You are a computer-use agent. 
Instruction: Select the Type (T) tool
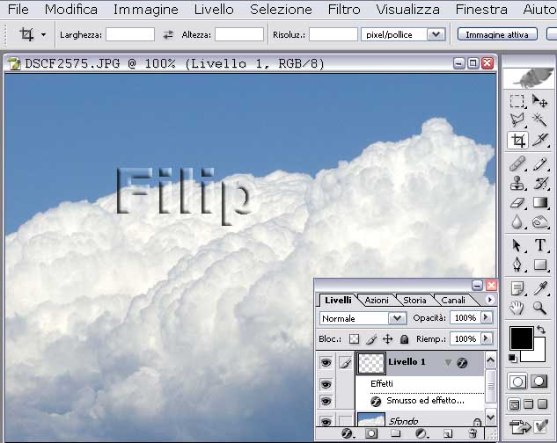pyautogui.click(x=540, y=245)
